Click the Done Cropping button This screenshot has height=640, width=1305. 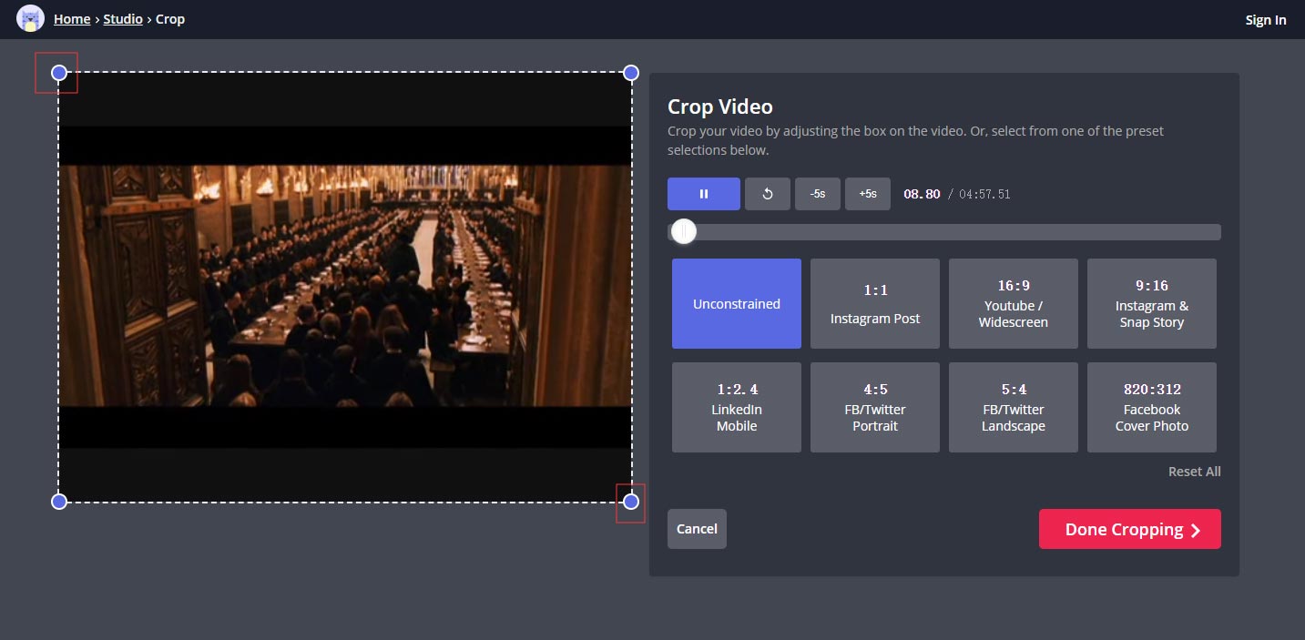(1129, 529)
